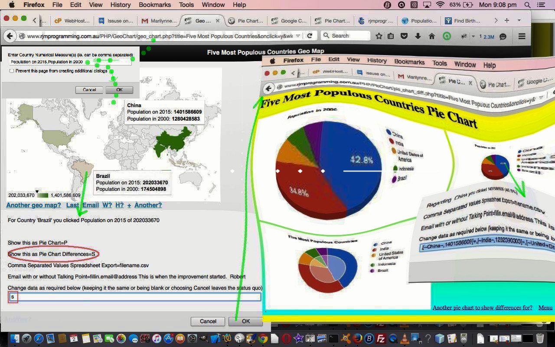Switch to the Find Birth... tab
This screenshot has height=347, width=555.
[462, 21]
